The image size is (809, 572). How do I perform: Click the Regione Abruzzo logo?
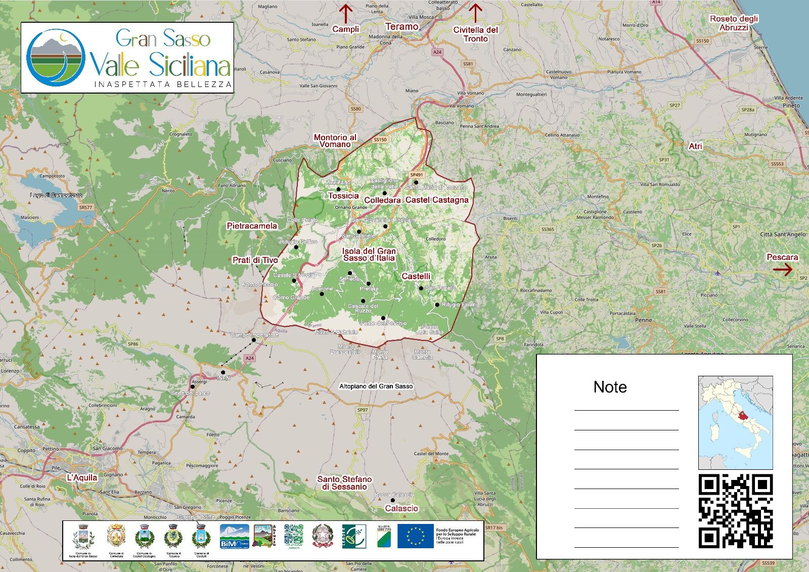tap(384, 537)
